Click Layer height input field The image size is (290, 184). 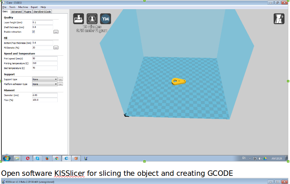pyautogui.click(x=43, y=22)
